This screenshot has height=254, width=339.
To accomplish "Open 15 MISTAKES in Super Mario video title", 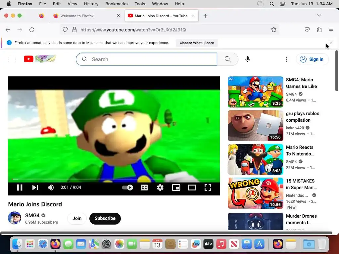I will pyautogui.click(x=301, y=184).
